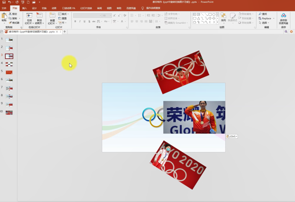Click the Paste clipboard icon
The height and width of the screenshot is (202, 295).
click(4, 16)
